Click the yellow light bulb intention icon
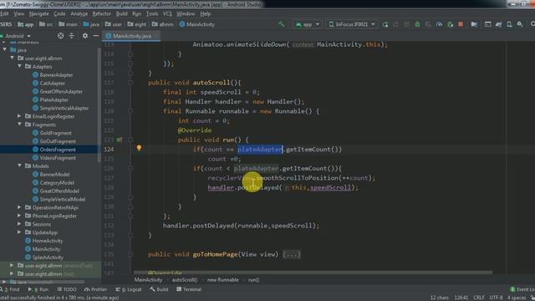The image size is (535, 301). 139,148
